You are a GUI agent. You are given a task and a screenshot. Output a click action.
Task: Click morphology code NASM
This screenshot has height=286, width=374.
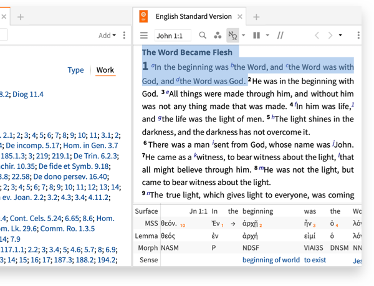pos(170,248)
